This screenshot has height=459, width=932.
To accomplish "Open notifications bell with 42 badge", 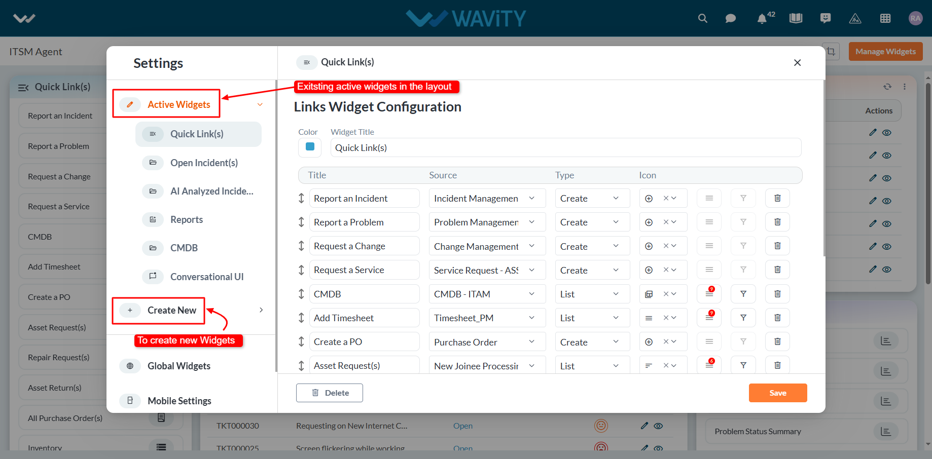I will coord(762,19).
